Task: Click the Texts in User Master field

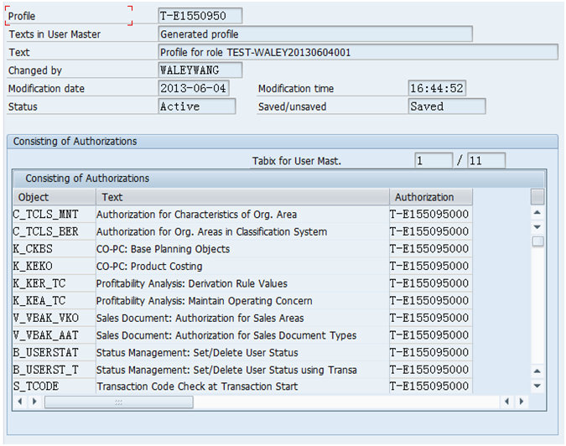Action: point(315,34)
